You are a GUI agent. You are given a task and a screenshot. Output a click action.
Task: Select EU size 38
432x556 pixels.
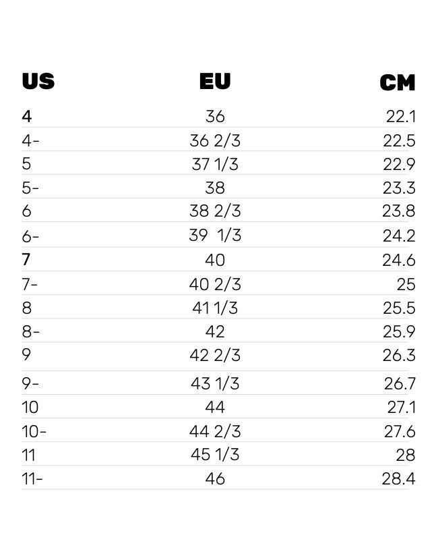(x=215, y=188)
